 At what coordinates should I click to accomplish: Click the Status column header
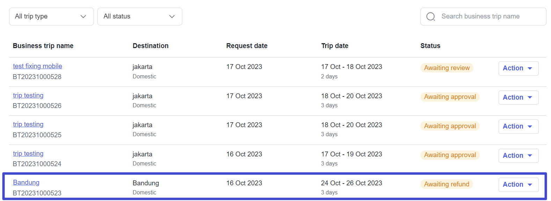pos(430,46)
